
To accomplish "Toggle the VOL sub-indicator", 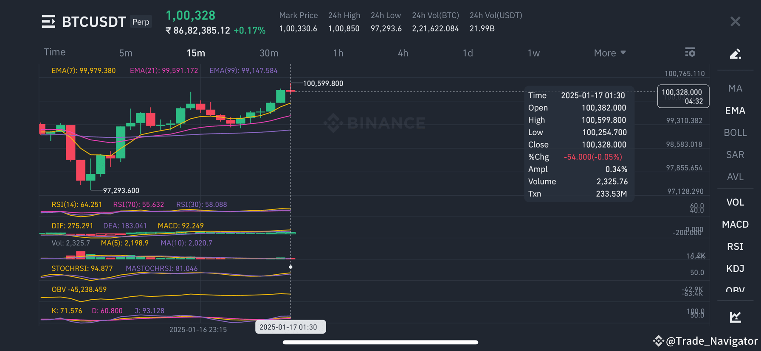I will point(735,202).
